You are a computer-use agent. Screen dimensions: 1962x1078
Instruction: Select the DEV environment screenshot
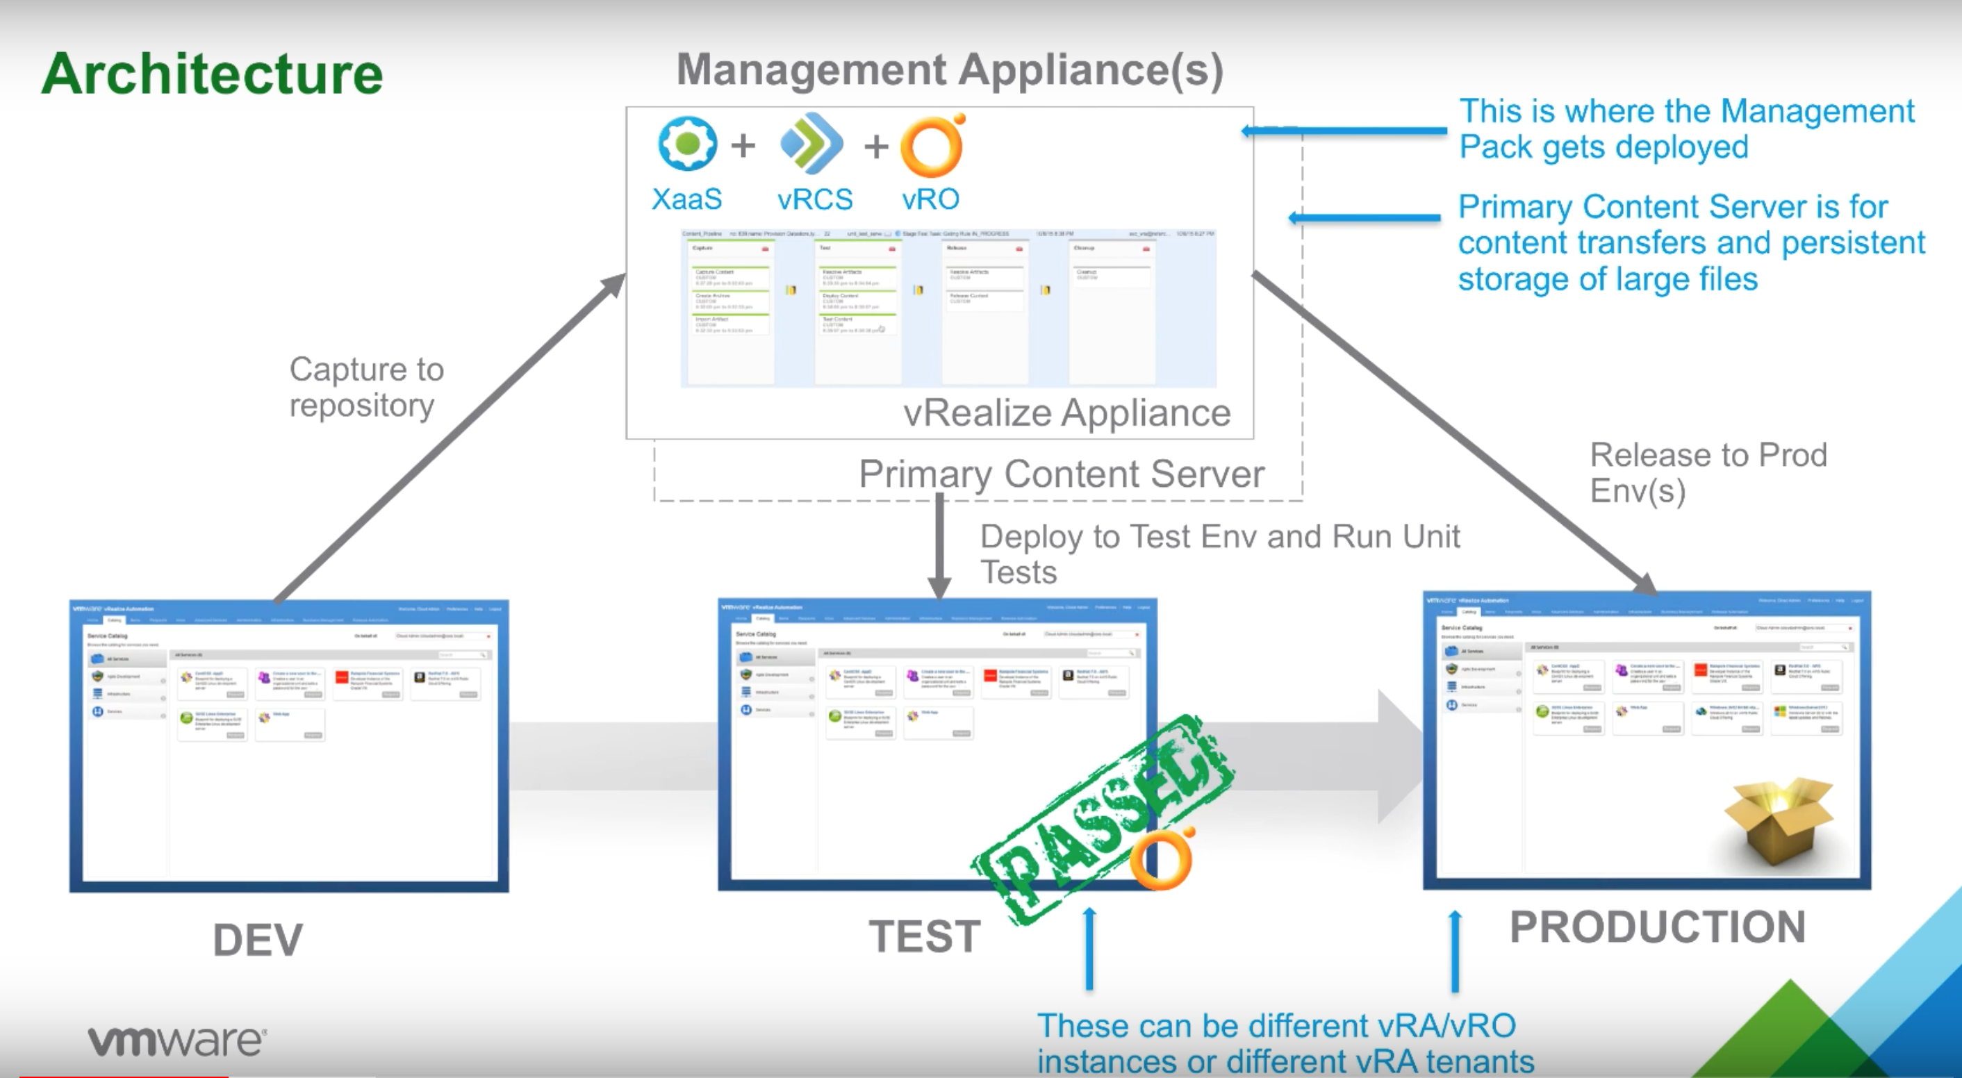click(290, 745)
